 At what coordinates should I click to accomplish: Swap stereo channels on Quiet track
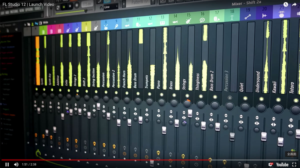pos(241,122)
